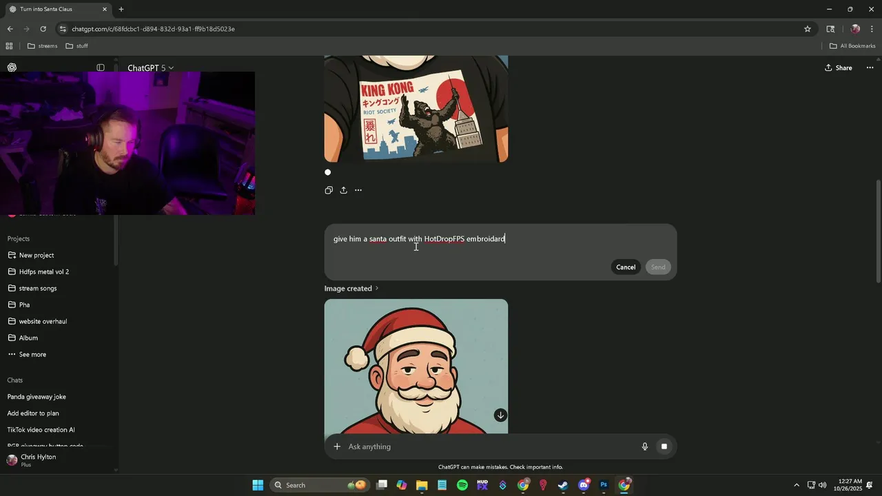This screenshot has width=882, height=496.
Task: Open the Chrome profile avatar
Action: point(855,29)
